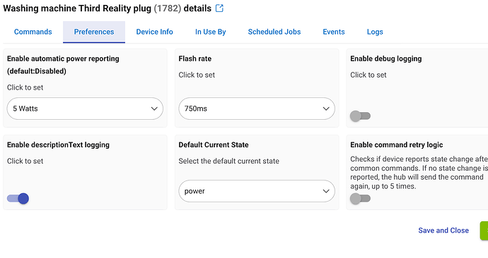Screen dimensions: 488x258
Task: Click 'Enable automatic power reporting' label
Action: pyautogui.click(x=63, y=65)
